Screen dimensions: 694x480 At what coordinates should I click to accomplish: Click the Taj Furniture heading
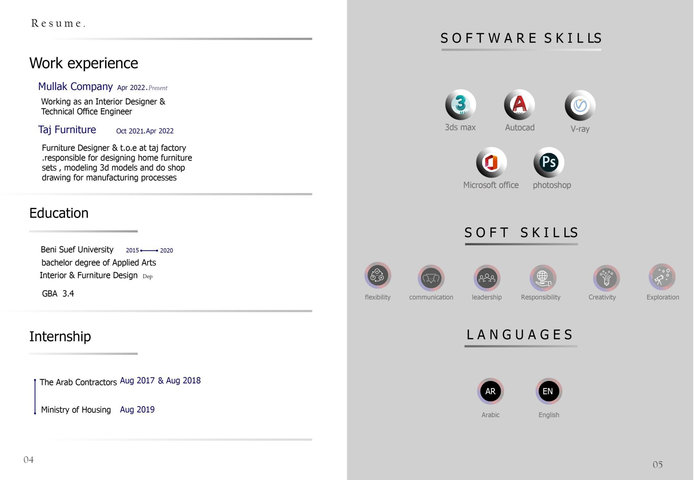[67, 130]
